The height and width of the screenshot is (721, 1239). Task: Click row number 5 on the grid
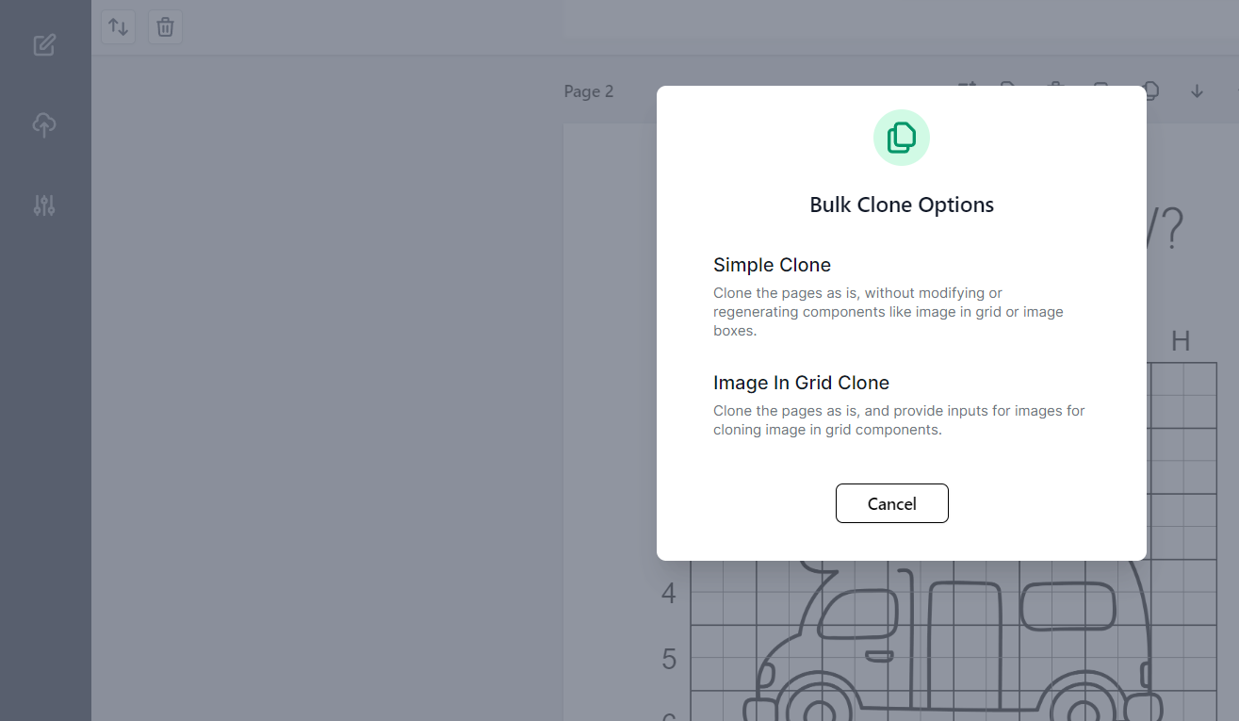coord(669,659)
